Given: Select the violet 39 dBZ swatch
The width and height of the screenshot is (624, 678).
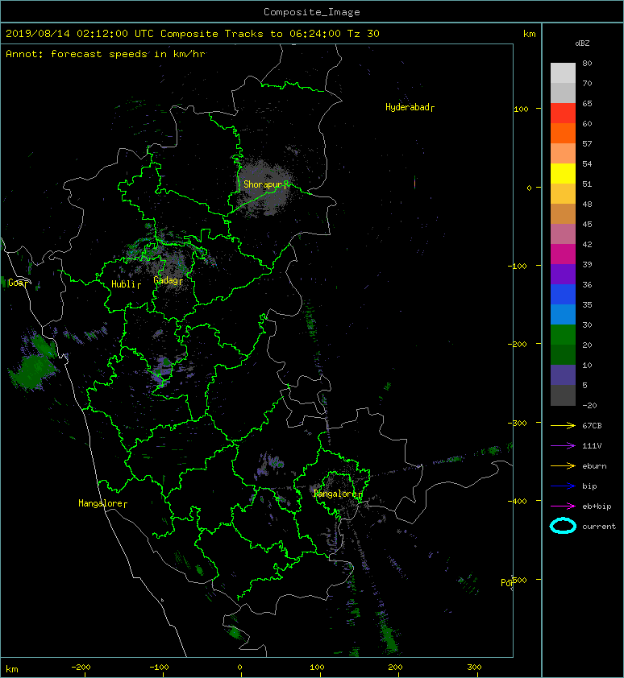Looking at the screenshot, I should click(x=563, y=274).
